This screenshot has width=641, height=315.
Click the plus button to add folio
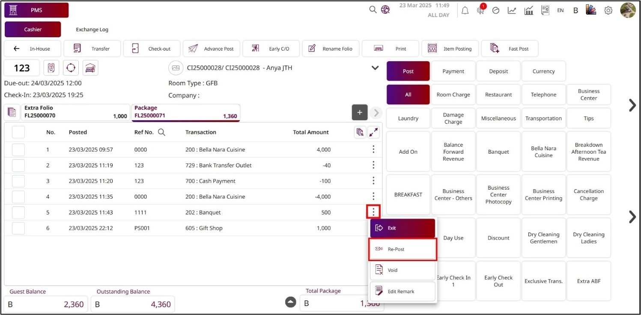pyautogui.click(x=360, y=113)
